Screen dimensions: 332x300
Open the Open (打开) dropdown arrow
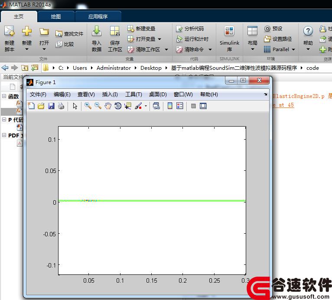[x=44, y=49]
